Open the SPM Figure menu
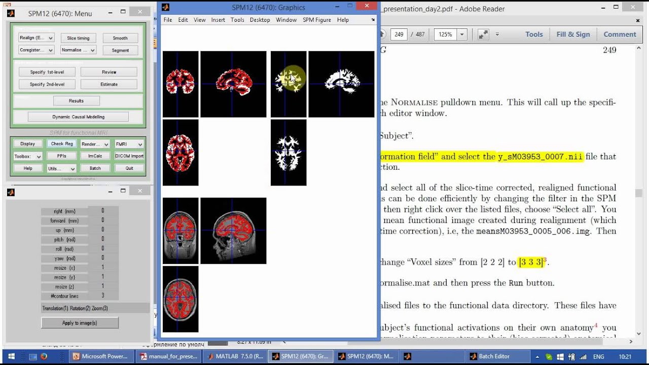The width and height of the screenshot is (649, 365). pos(317,20)
